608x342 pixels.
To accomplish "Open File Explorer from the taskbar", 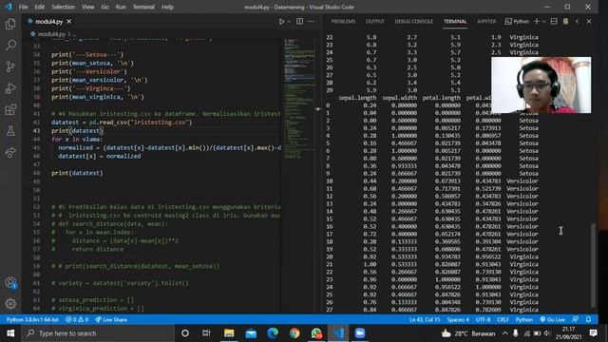I will point(229,333).
